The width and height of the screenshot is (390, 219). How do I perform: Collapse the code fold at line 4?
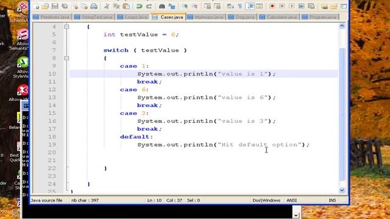tap(66, 26)
